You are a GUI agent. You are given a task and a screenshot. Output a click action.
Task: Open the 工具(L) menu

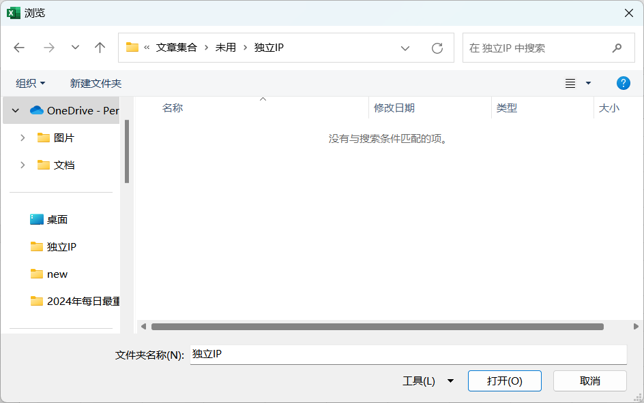tap(427, 381)
